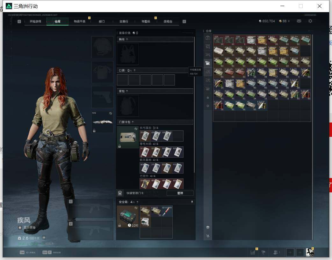Screen dimensions: 332x260
Task: Select the safe box container item
Action: (x=128, y=217)
